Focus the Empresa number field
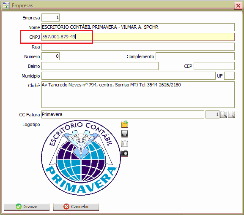 point(51,18)
